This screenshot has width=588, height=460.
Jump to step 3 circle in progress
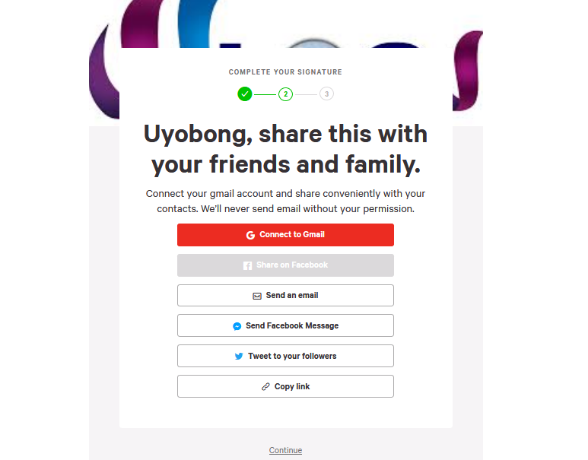(x=326, y=94)
